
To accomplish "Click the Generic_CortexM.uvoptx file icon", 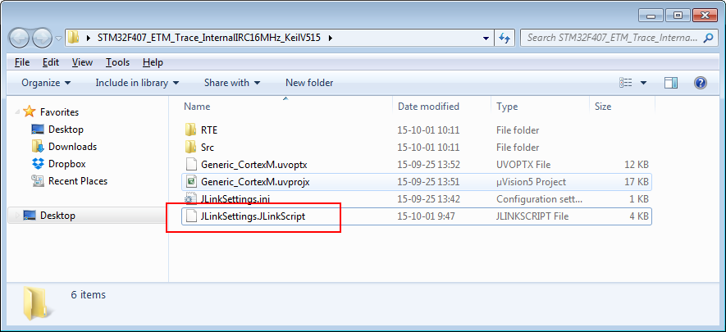I will tap(191, 165).
